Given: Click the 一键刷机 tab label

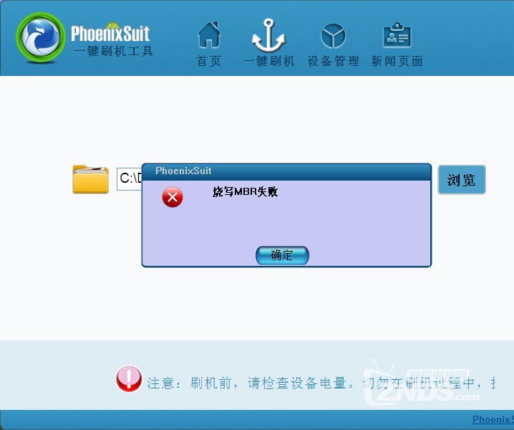Looking at the screenshot, I should point(269,61).
